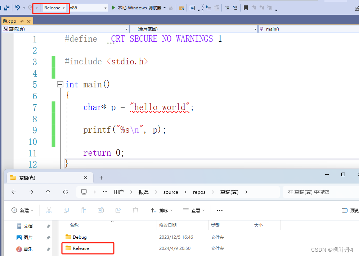Open the 草稿(真) project scope dropdown

pos(66,29)
